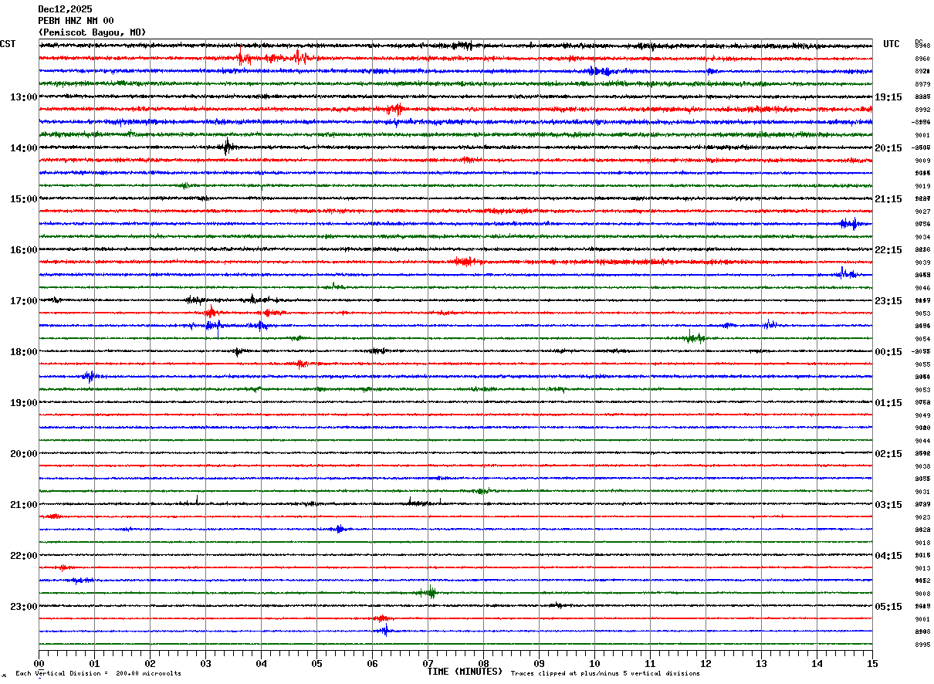This screenshot has width=934, height=684.
Task: Select the 18:00 CST row label
Action: coord(24,352)
